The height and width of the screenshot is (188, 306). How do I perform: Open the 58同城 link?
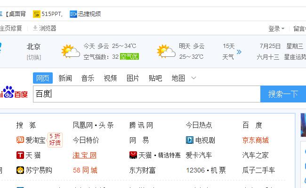(x=85, y=170)
